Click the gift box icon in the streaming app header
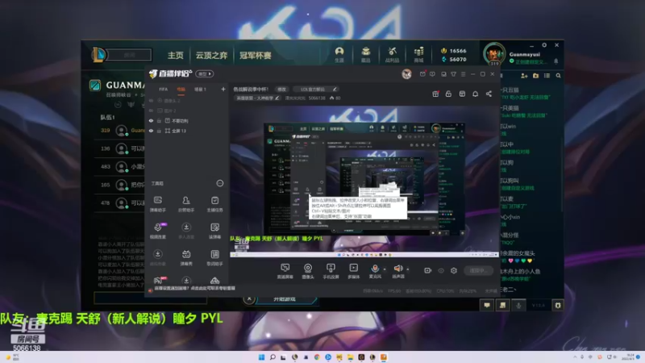The width and height of the screenshot is (645, 363). pos(435,94)
